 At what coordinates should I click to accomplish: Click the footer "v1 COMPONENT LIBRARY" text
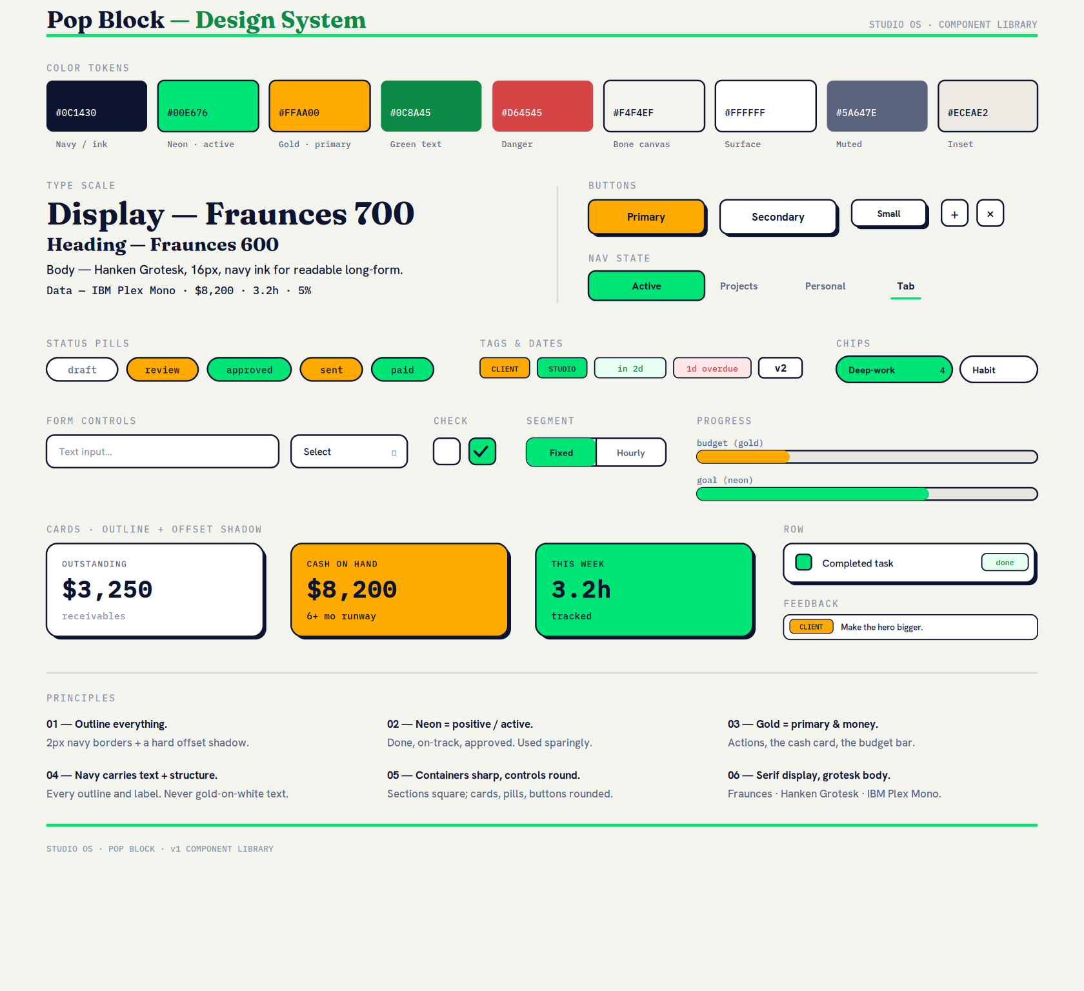click(x=222, y=849)
